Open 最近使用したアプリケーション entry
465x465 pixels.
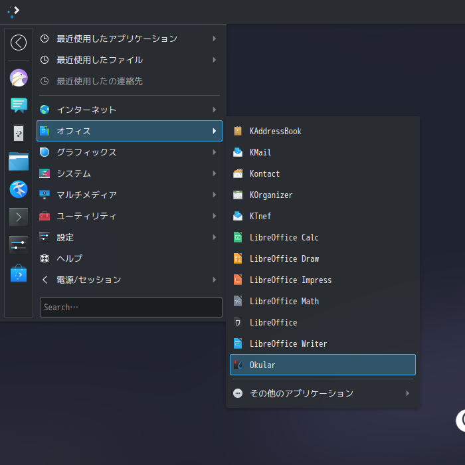130,39
